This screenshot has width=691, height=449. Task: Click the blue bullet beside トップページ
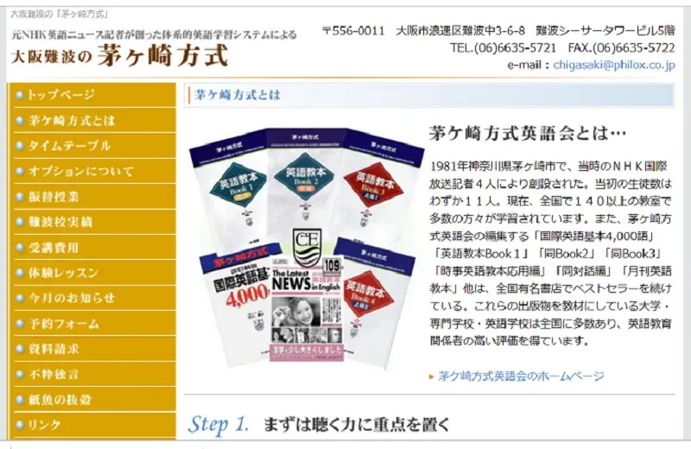[19, 94]
